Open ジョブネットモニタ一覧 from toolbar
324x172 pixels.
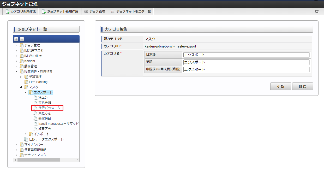(x=131, y=11)
